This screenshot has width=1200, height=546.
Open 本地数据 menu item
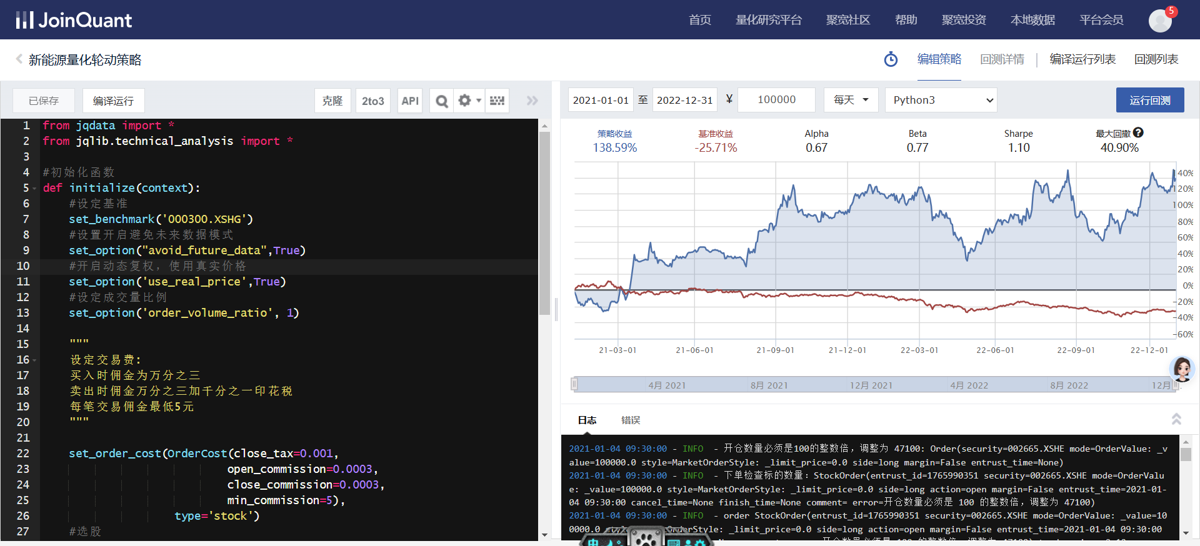tap(1032, 20)
